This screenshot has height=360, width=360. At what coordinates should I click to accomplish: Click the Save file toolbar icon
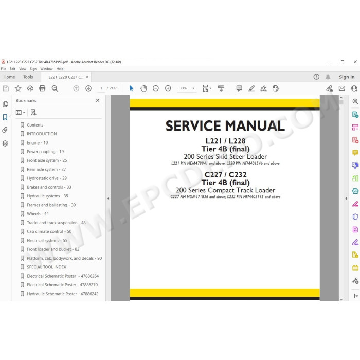(6, 88)
